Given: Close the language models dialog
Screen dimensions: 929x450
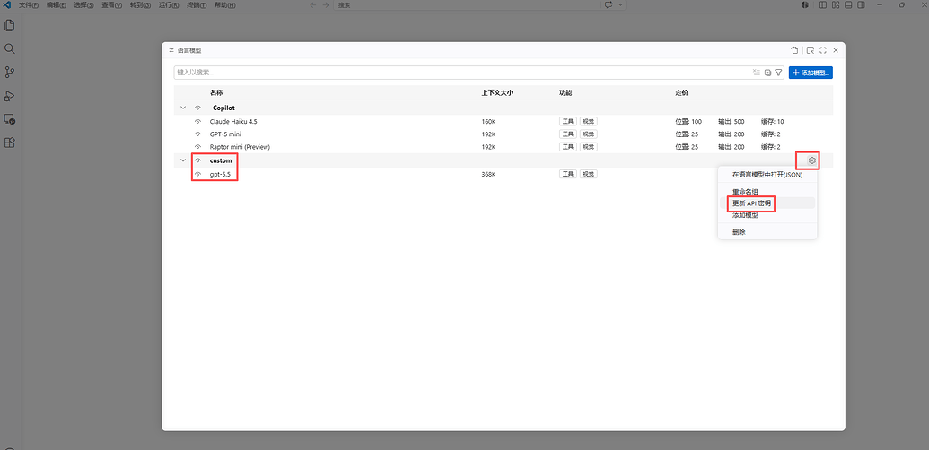Looking at the screenshot, I should (836, 50).
